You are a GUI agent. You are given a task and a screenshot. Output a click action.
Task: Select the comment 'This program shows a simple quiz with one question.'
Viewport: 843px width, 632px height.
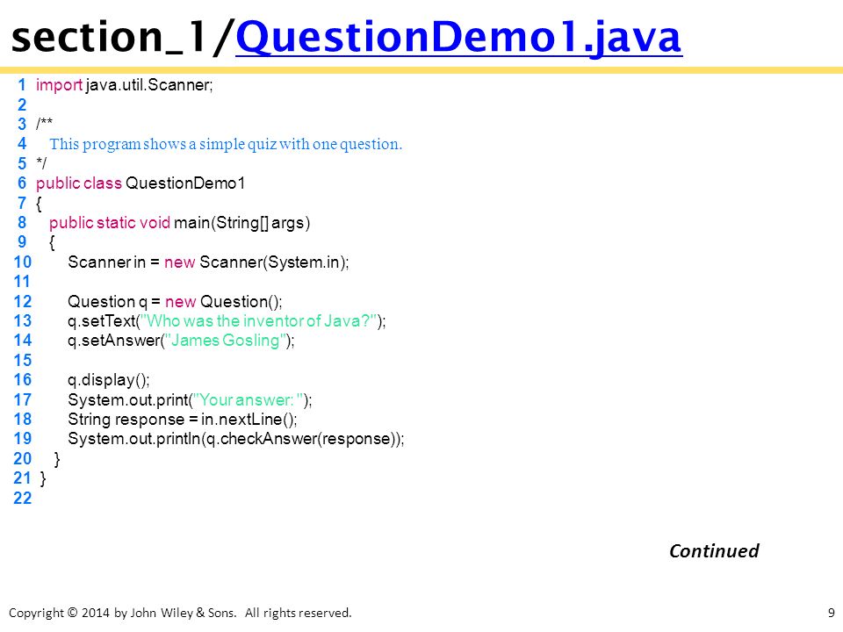pyautogui.click(x=226, y=144)
